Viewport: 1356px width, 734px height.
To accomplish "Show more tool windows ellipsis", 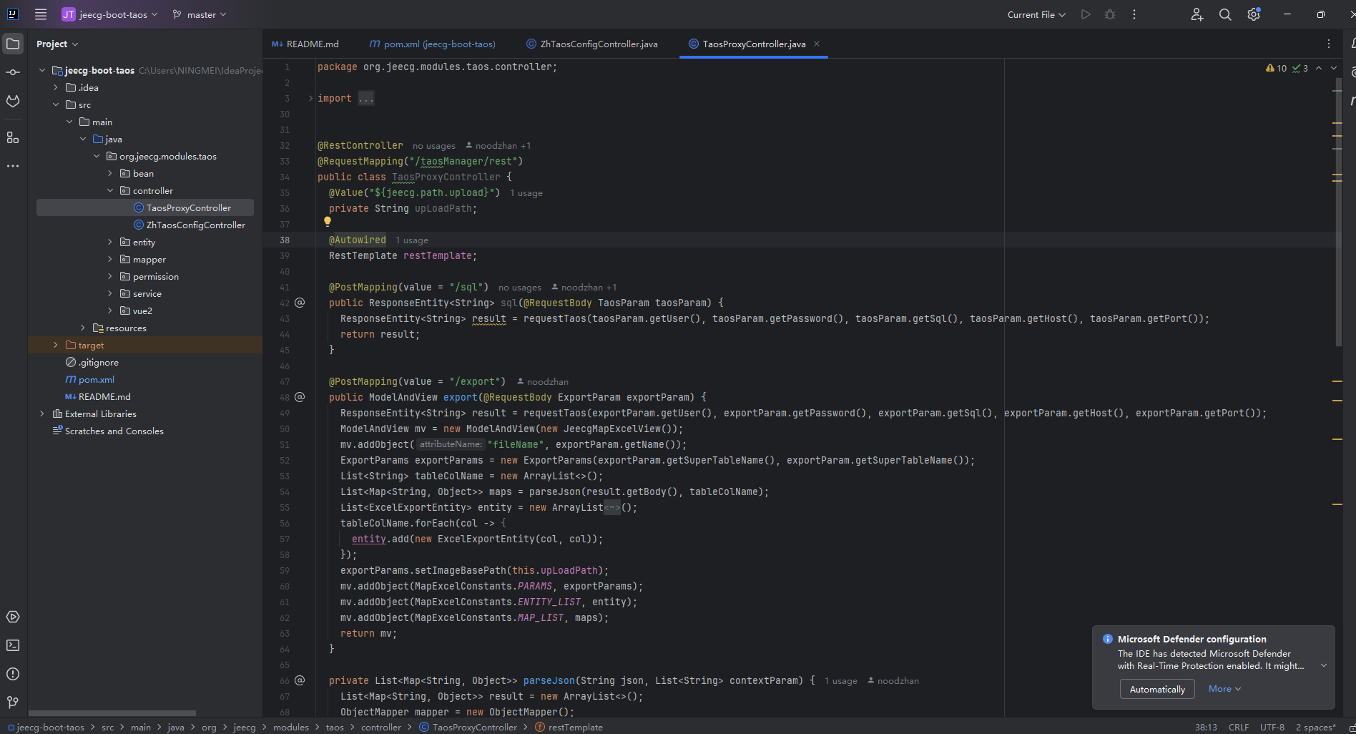I will click(x=13, y=166).
